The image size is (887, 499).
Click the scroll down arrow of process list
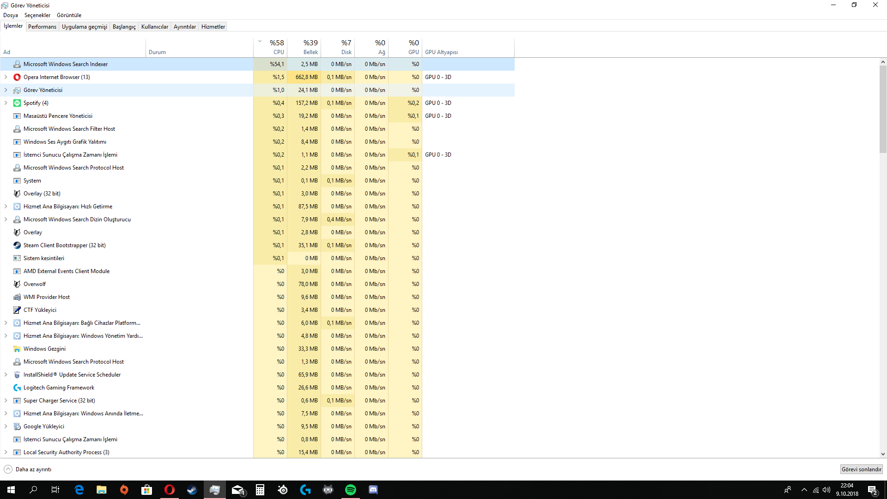[x=883, y=454]
